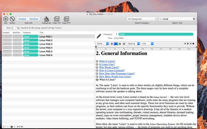The image size is (207, 129).
Task: Open the All Categories search dropdown
Action: [x=142, y=19]
